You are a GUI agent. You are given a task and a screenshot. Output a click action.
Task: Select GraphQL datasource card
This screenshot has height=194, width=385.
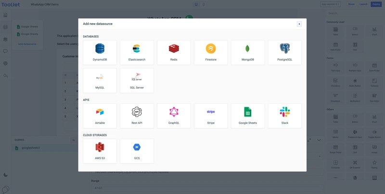click(x=174, y=116)
